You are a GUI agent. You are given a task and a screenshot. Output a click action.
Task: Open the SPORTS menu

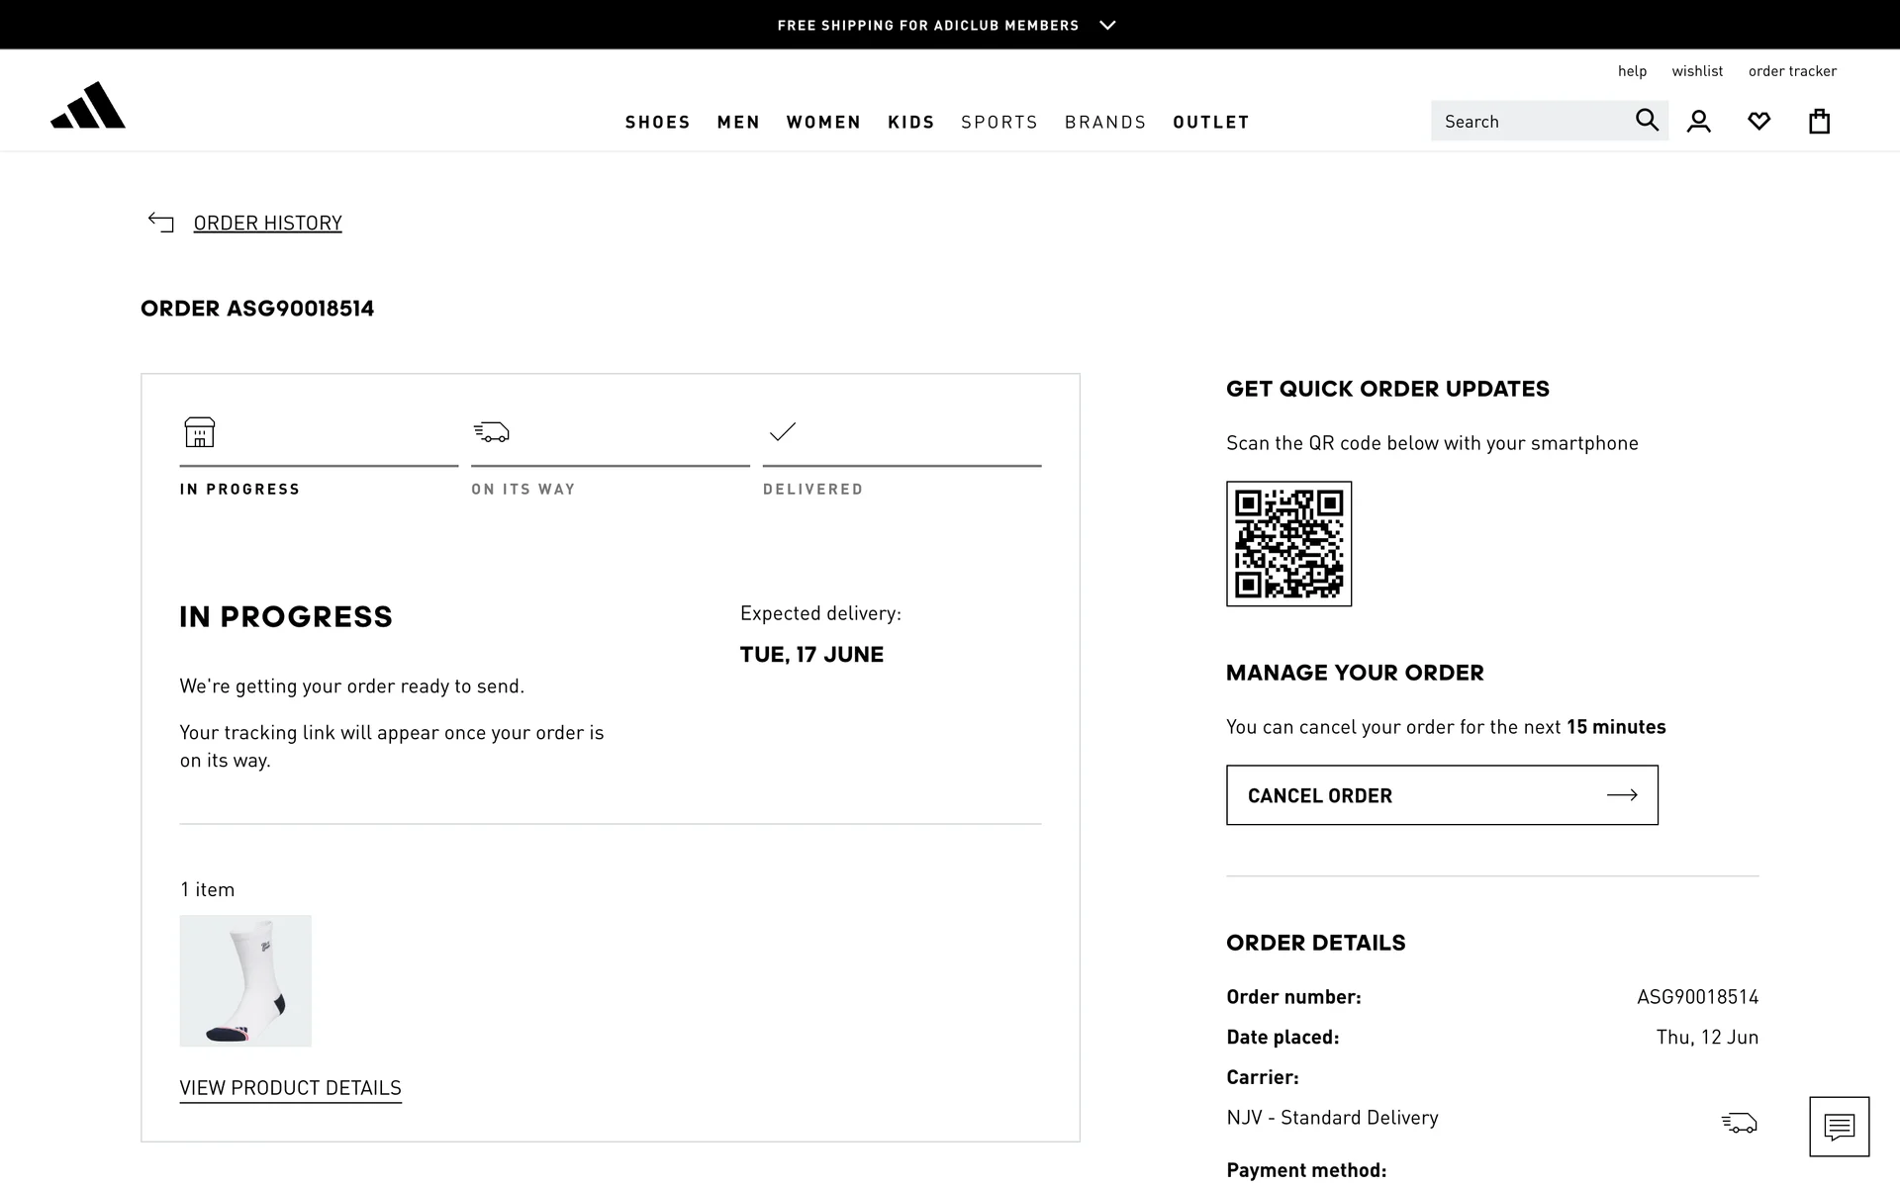click(998, 122)
